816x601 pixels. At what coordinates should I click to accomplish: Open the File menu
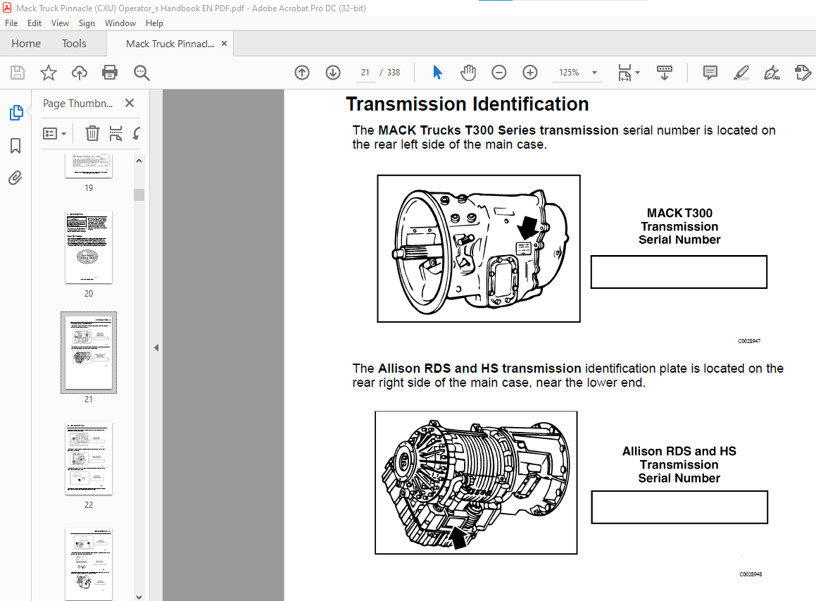(x=11, y=23)
